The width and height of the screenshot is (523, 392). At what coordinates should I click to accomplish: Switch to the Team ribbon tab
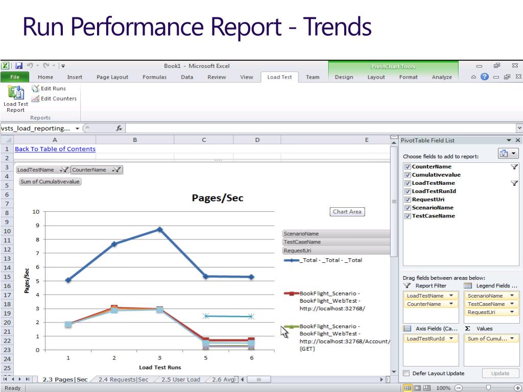pos(313,77)
